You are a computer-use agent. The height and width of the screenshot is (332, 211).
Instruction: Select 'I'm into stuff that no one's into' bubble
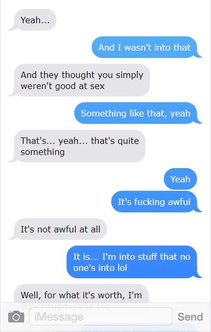[x=134, y=262]
